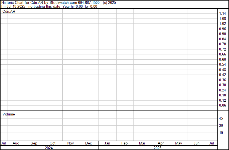Viewport: 229px width, 150px height.
Task: Select the Mar month on the timeline
Action: (x=142, y=143)
